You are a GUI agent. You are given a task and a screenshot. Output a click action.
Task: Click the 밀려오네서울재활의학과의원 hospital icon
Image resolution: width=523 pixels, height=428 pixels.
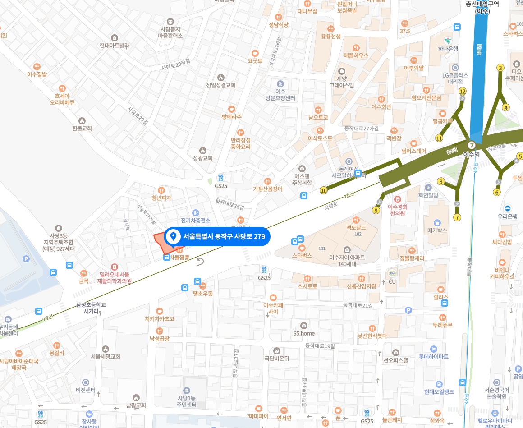(x=115, y=267)
